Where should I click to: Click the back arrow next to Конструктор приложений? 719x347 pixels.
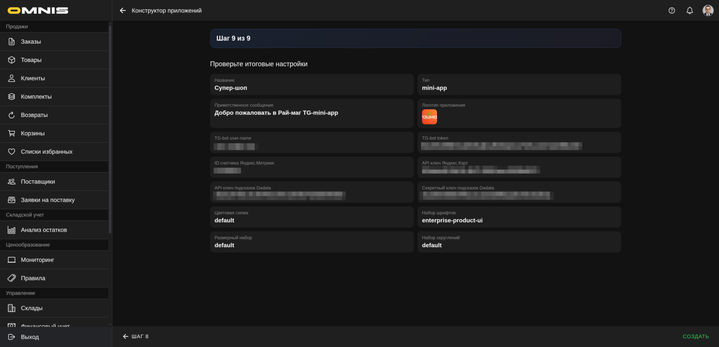coord(123,10)
